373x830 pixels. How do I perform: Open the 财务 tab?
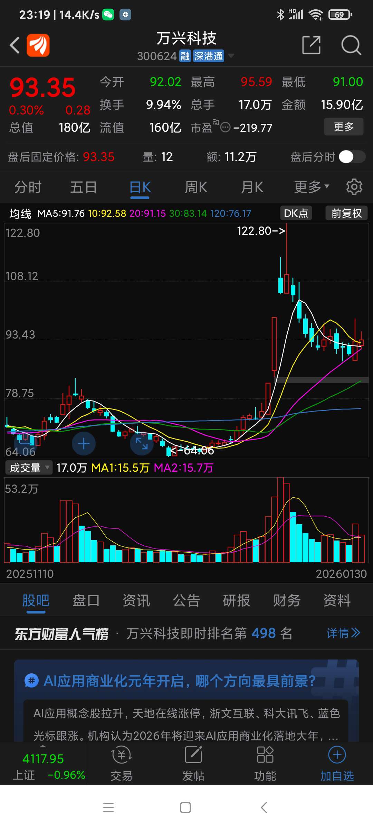pyautogui.click(x=287, y=600)
